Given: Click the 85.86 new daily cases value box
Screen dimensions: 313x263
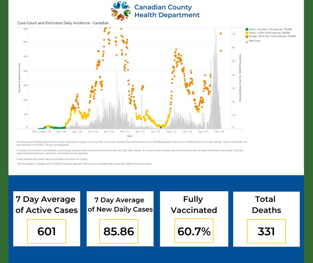Looking at the screenshot, I should click(x=119, y=231).
